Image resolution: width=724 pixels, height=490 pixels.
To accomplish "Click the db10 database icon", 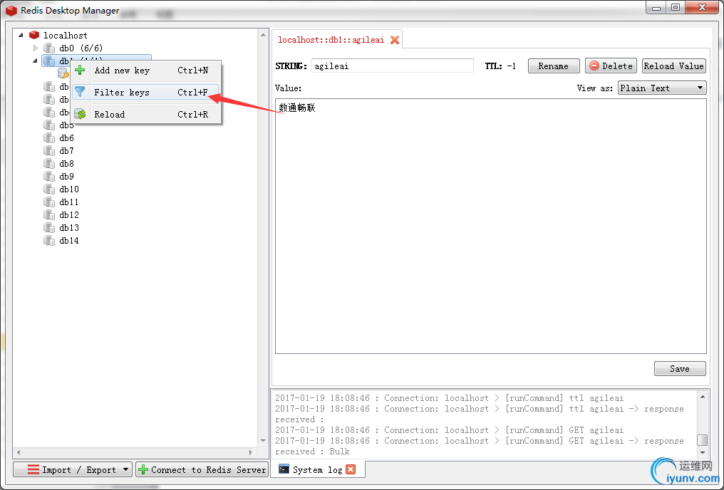I will (49, 189).
